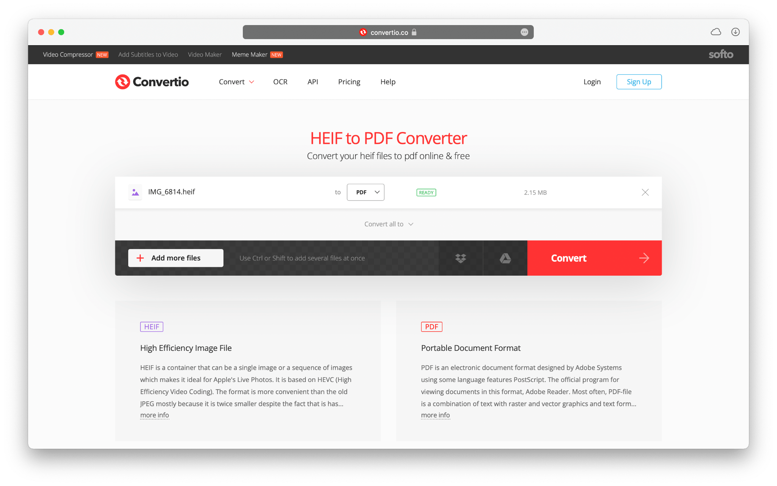The width and height of the screenshot is (777, 486).
Task: Click the PDF file type badge icon
Action: point(431,326)
